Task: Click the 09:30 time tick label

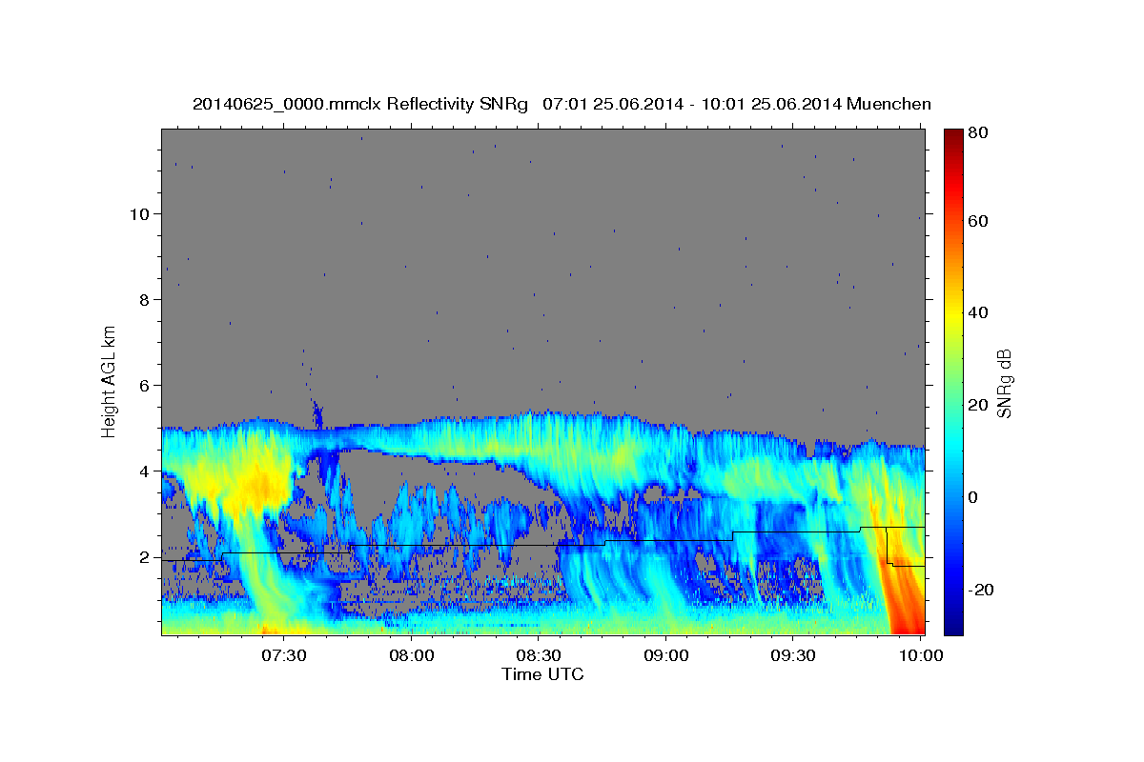Action: point(792,656)
